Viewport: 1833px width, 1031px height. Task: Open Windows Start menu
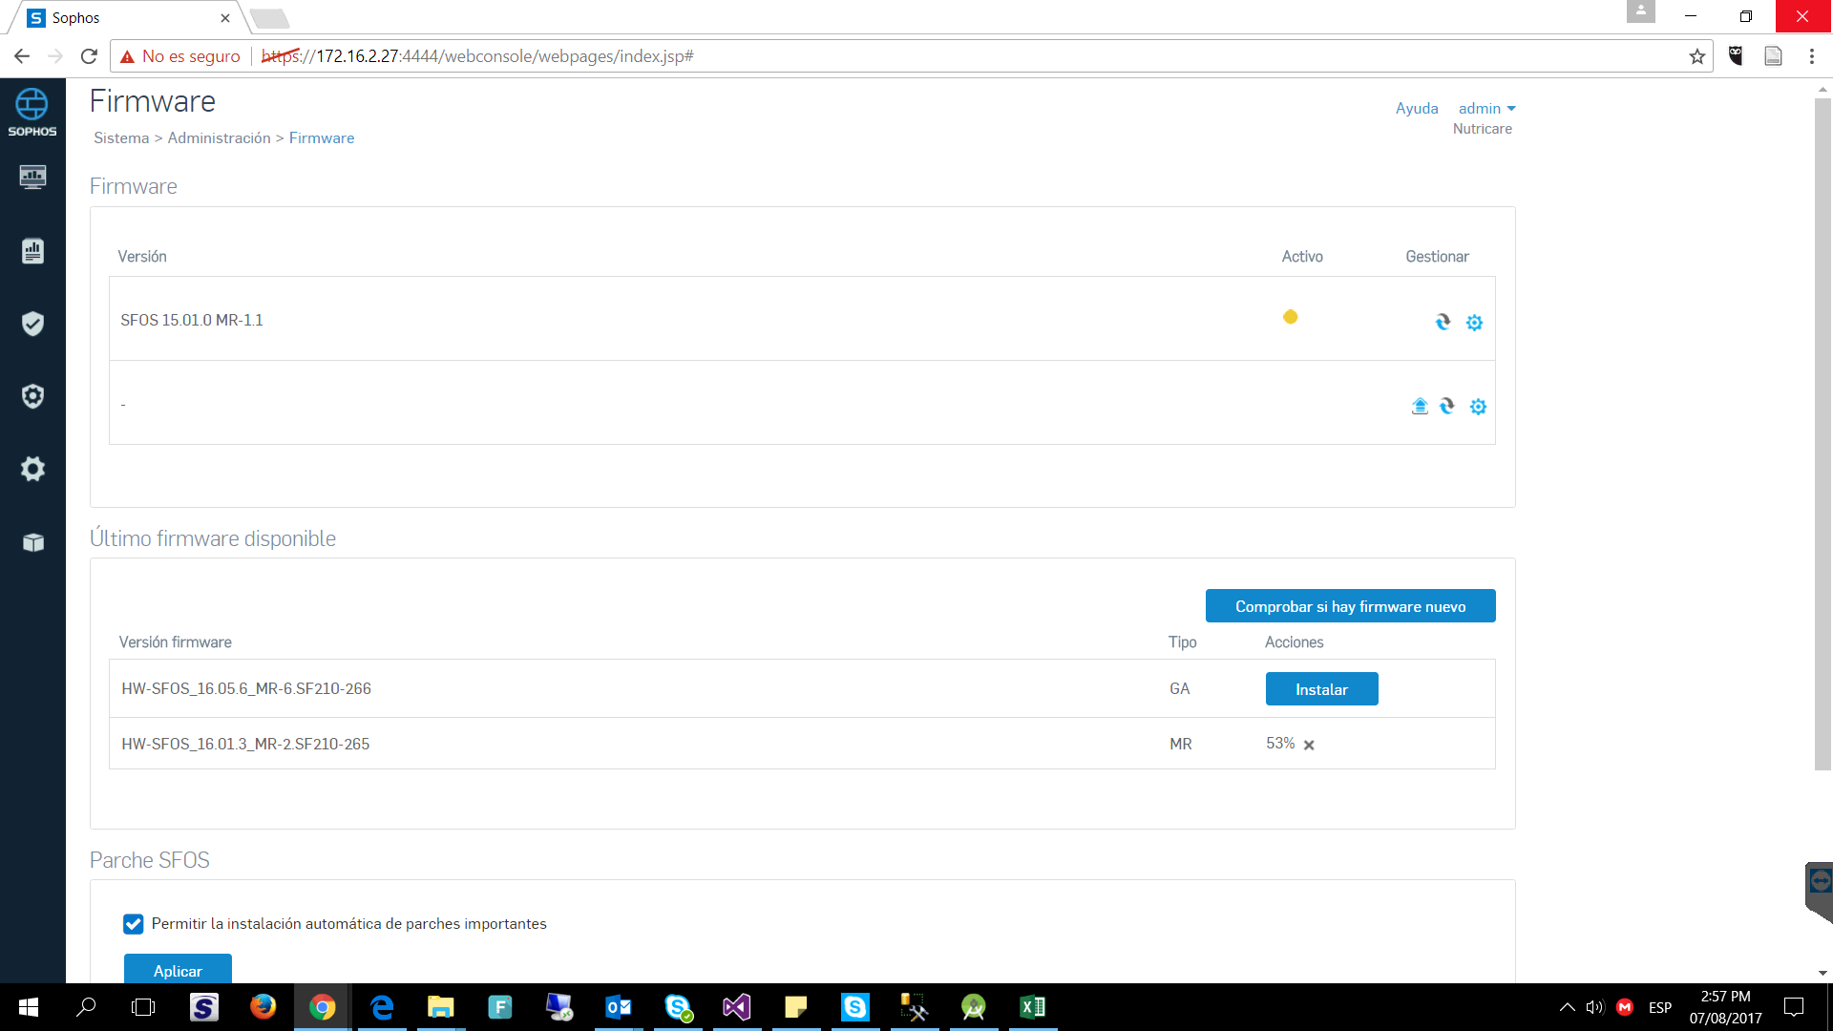point(29,1007)
